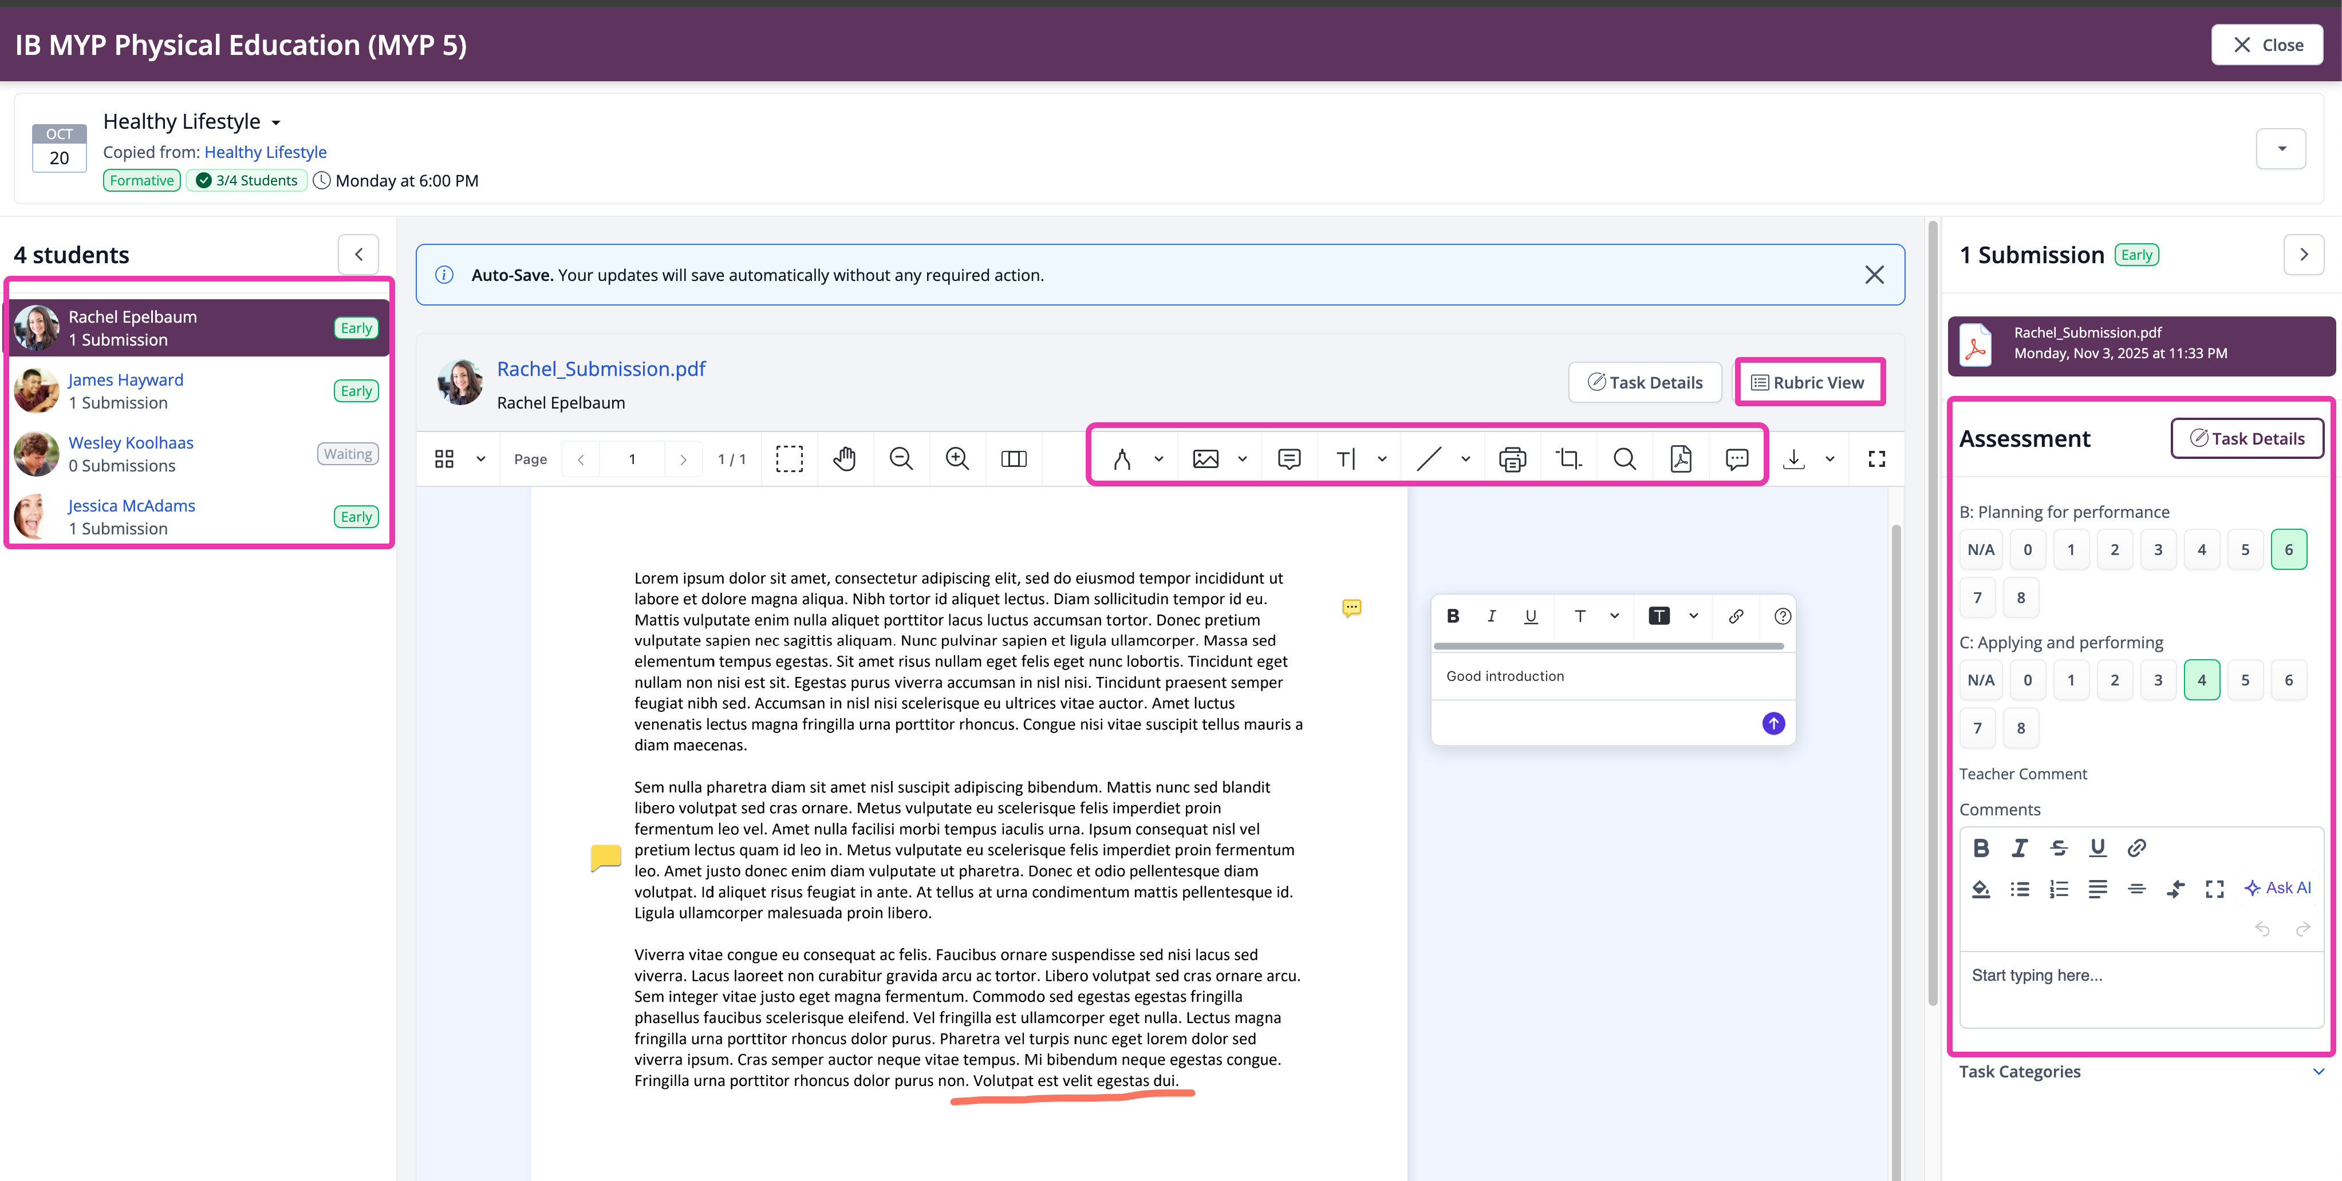The image size is (2342, 1181).
Task: Open download options dropdown
Action: (1830, 459)
